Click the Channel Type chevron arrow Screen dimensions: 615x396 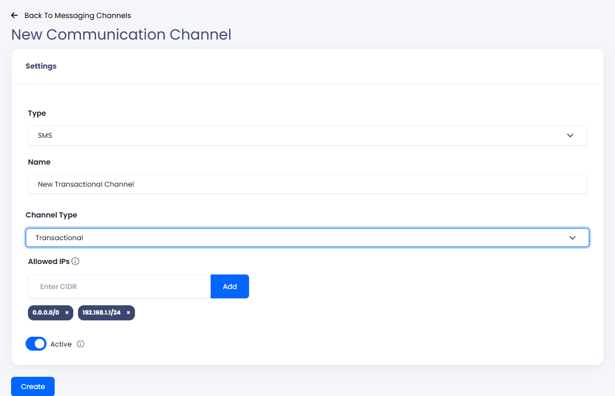pos(573,238)
